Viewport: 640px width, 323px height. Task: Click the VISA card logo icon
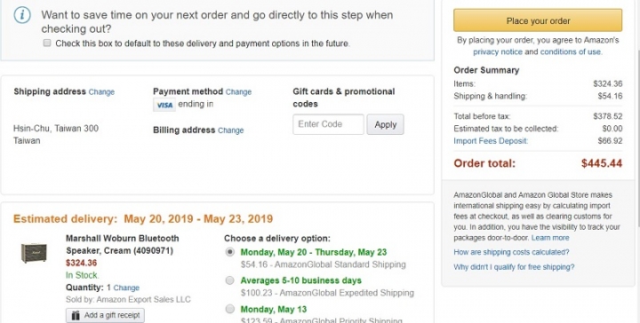pyautogui.click(x=164, y=105)
